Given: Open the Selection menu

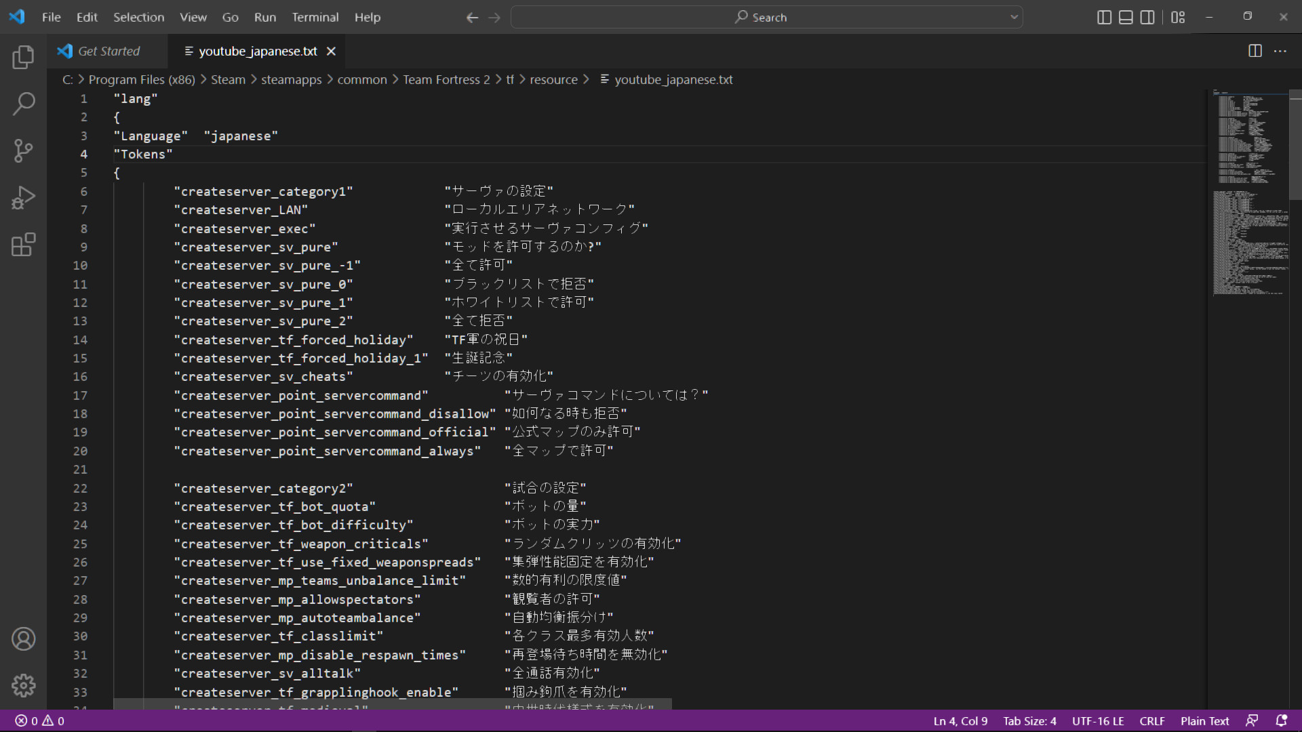Looking at the screenshot, I should [138, 18].
